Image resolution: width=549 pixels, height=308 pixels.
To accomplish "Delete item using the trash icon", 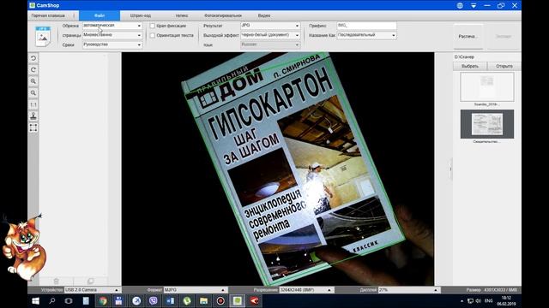I will pos(57,281).
